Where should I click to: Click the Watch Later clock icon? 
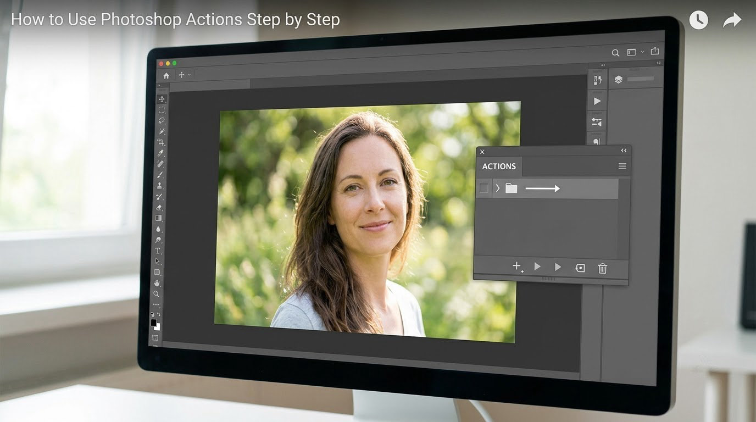(x=699, y=20)
